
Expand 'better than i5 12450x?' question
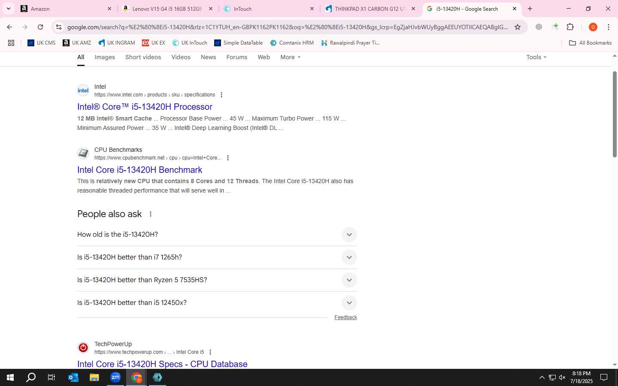click(217, 303)
